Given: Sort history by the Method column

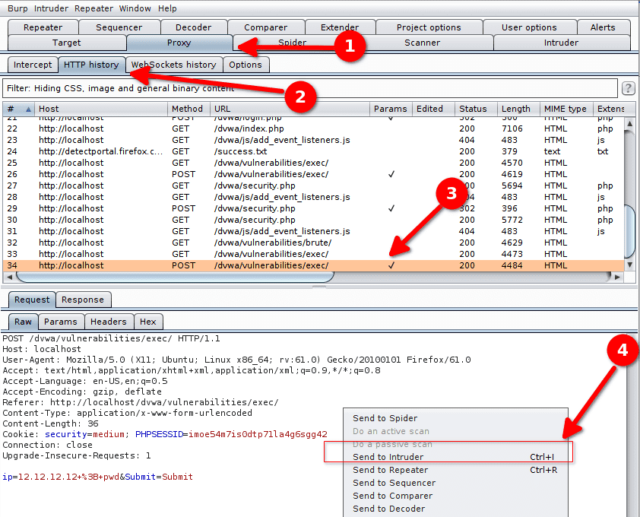Looking at the screenshot, I should 187,109.
